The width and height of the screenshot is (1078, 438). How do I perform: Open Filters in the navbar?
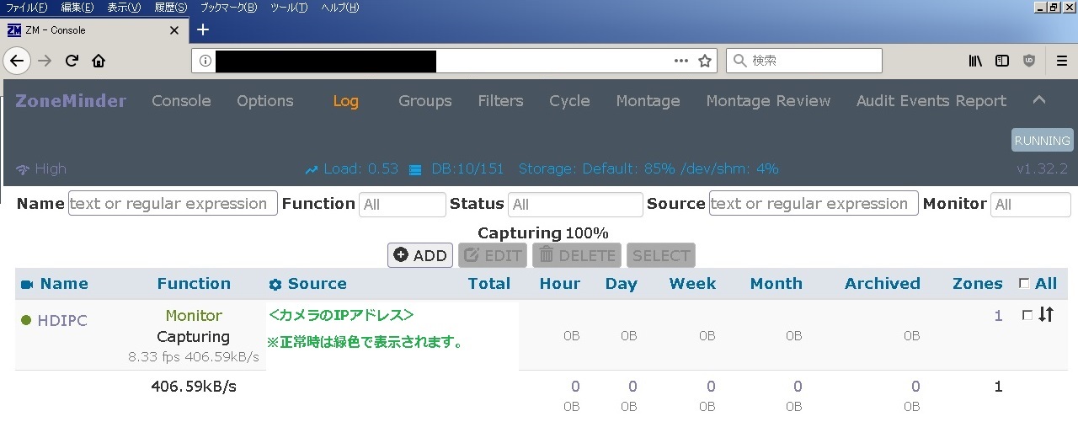click(500, 100)
